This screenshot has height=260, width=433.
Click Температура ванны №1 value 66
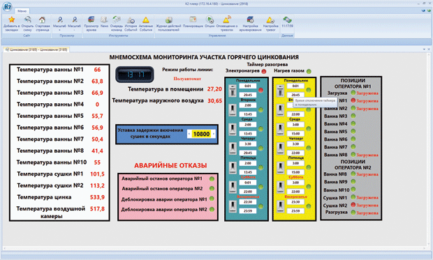(97, 70)
